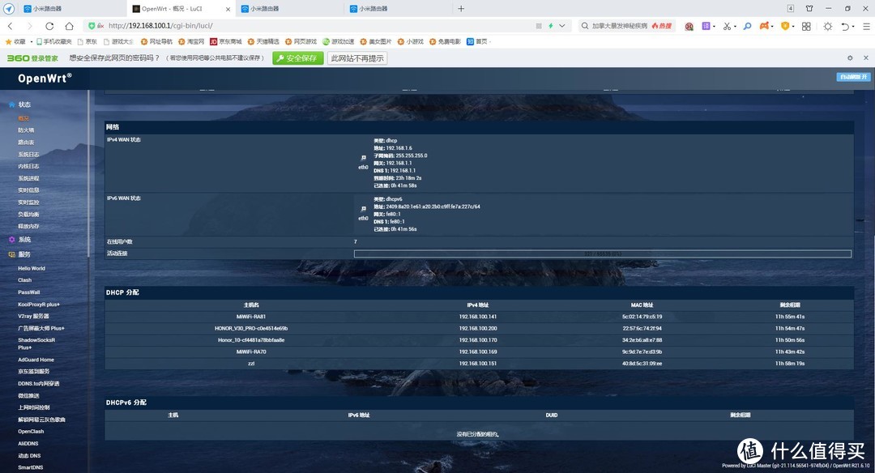Expand the 系统 sidebar section
The width and height of the screenshot is (875, 473).
click(24, 240)
